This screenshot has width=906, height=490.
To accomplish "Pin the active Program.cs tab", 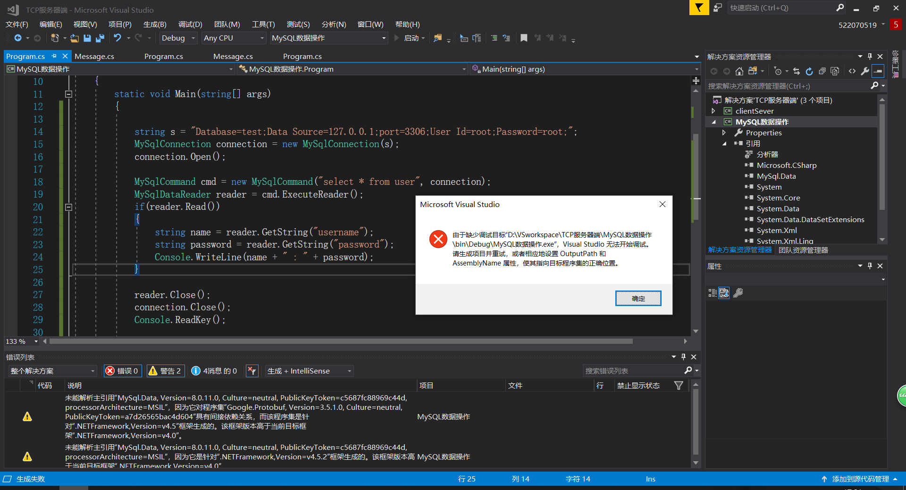I will (x=54, y=56).
